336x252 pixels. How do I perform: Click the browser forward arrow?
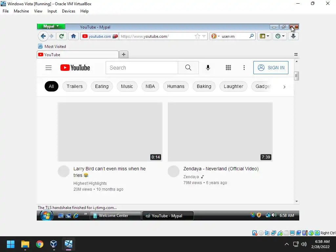coord(52,36)
